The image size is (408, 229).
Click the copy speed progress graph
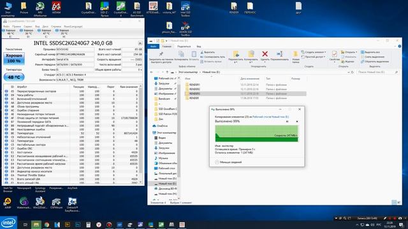tap(256, 134)
